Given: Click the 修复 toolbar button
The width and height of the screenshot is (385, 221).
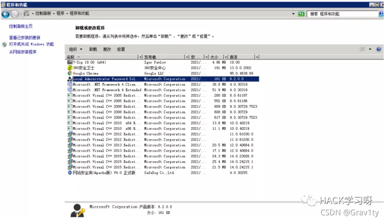Looking at the screenshot, I should point(121,49).
